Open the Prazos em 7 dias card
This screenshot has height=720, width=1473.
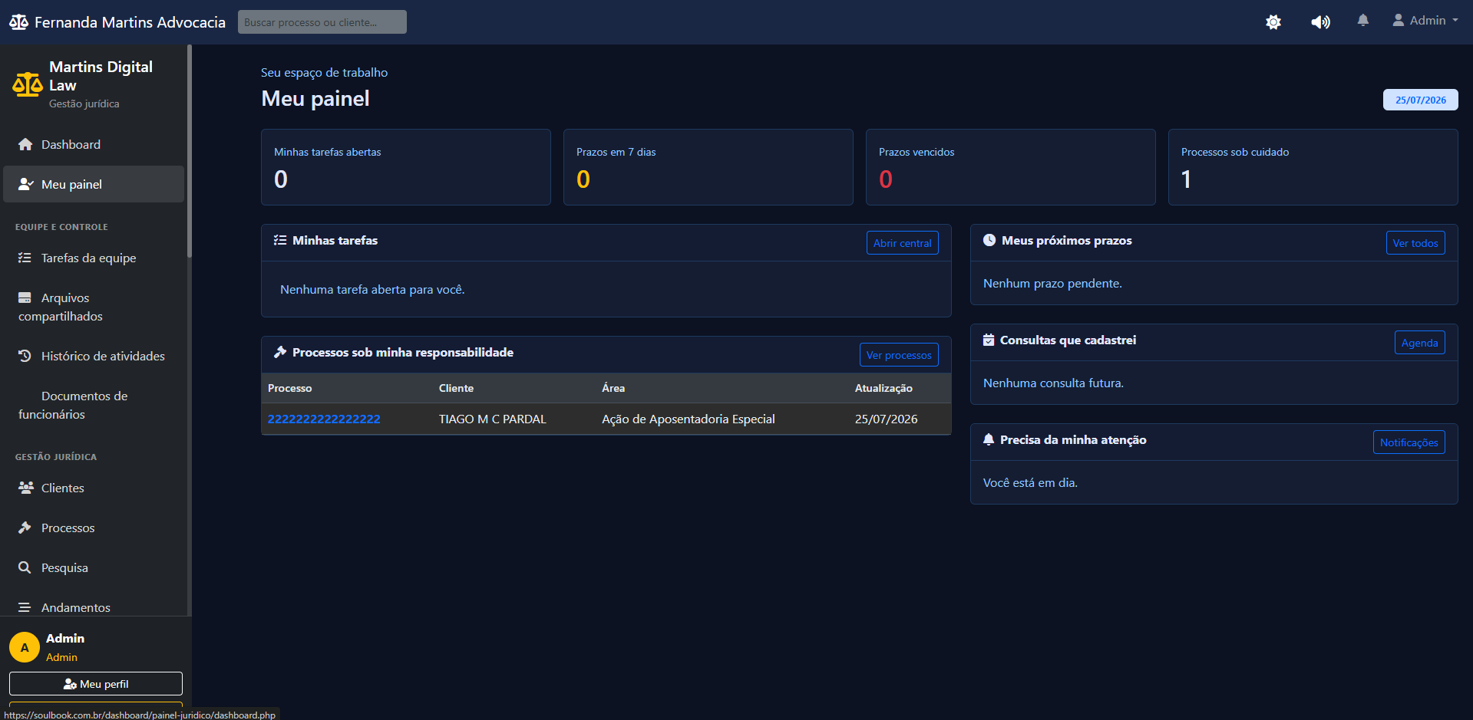pos(708,167)
